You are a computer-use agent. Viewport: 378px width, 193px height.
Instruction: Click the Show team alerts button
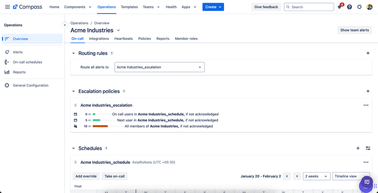[x=355, y=30]
